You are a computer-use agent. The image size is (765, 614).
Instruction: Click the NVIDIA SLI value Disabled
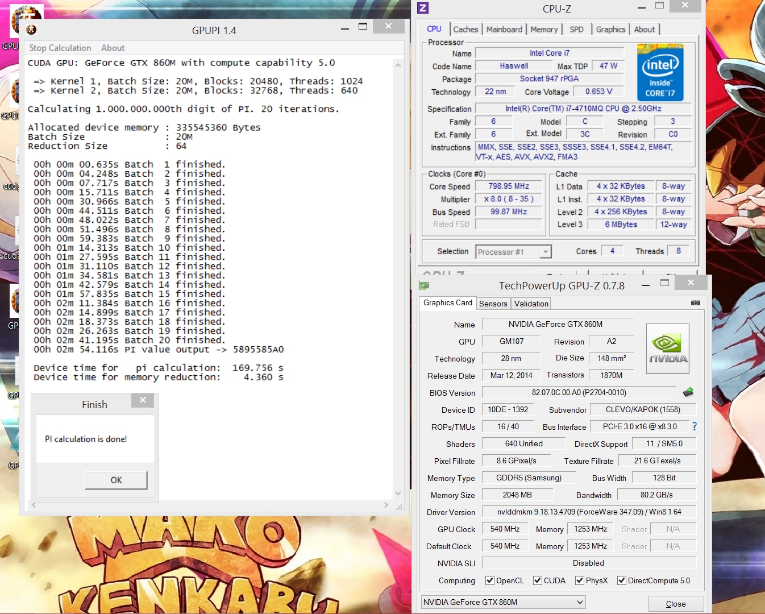coord(589,563)
